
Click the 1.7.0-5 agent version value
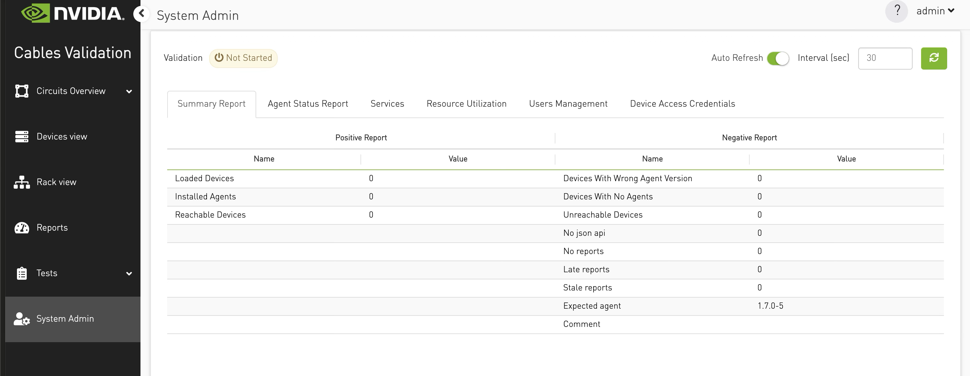pyautogui.click(x=770, y=306)
